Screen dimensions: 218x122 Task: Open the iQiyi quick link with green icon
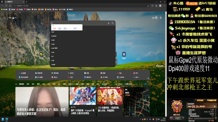pyautogui.click(x=71, y=73)
